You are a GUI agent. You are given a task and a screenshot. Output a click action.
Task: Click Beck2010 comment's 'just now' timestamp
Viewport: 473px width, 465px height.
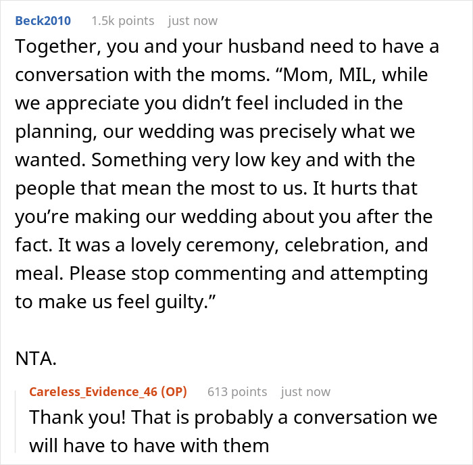[x=193, y=20]
